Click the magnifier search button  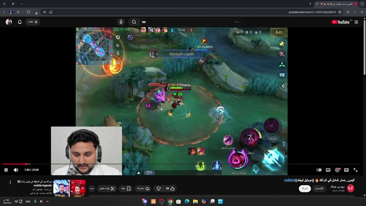[134, 22]
